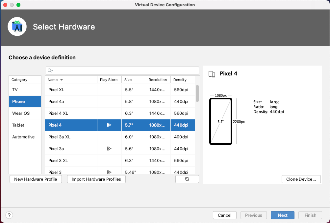
Task: Select the TV category
Action: click(25, 90)
